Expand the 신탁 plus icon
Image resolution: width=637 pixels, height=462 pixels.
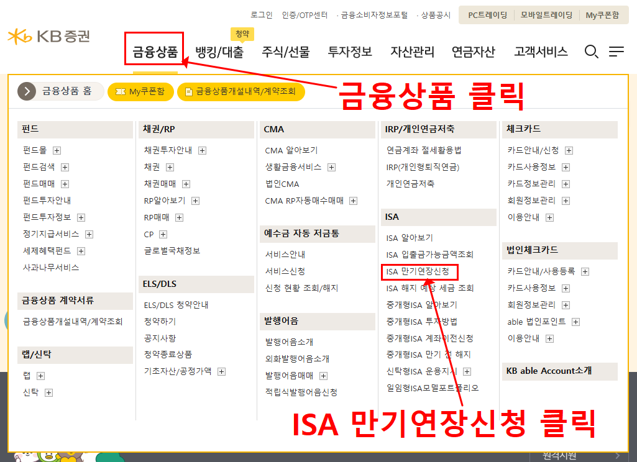coord(48,392)
